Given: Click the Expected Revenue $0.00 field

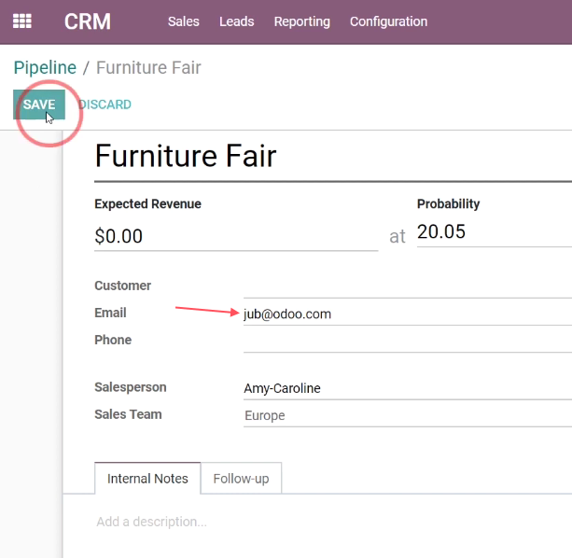Looking at the screenshot, I should click(x=236, y=236).
